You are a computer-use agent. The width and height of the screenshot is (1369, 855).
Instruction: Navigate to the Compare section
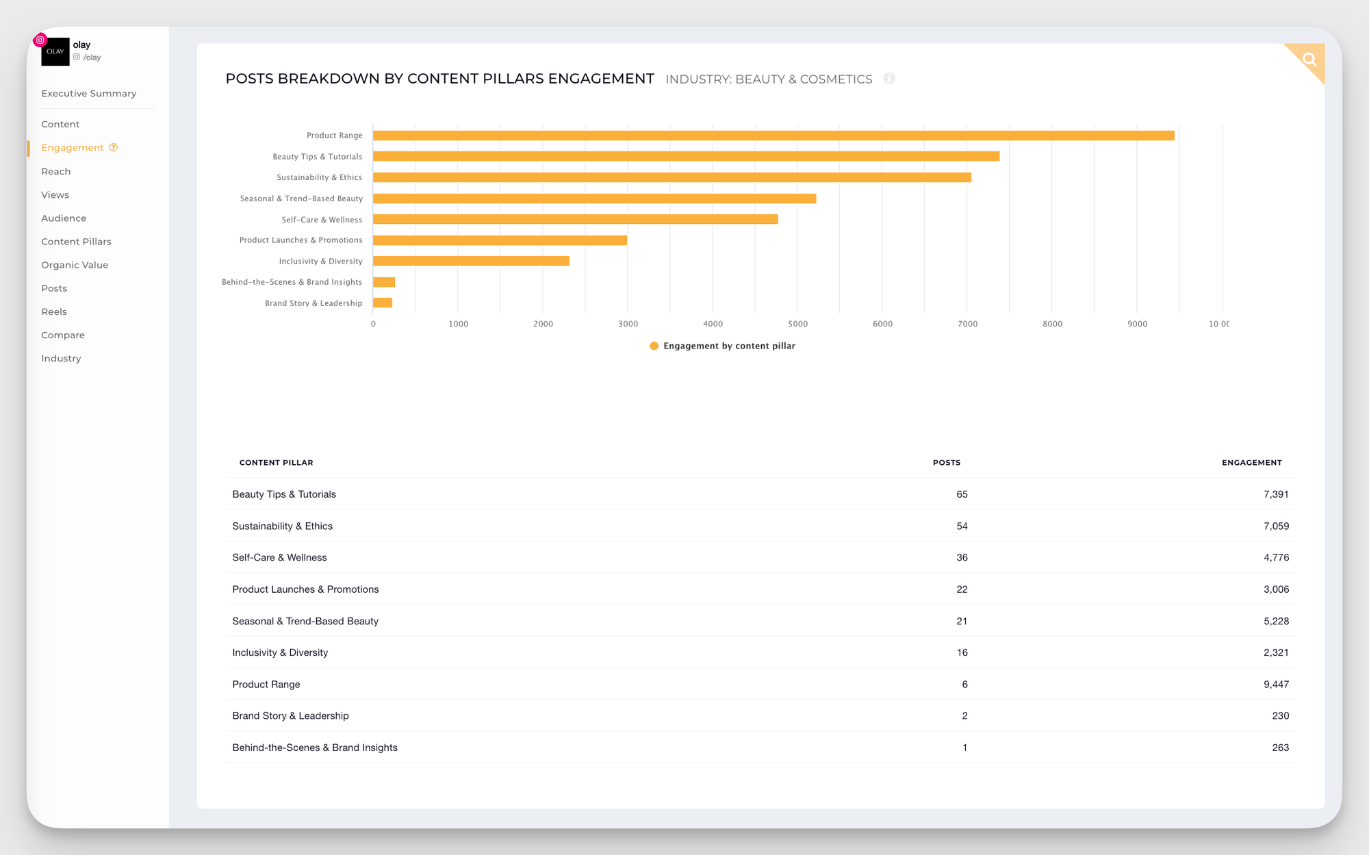click(63, 335)
